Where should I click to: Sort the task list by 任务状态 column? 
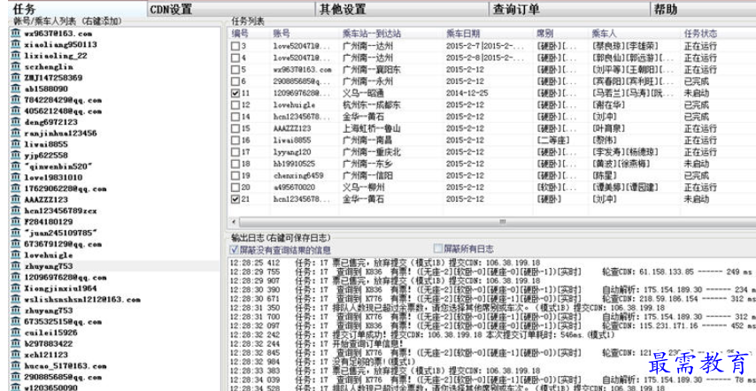click(x=701, y=33)
